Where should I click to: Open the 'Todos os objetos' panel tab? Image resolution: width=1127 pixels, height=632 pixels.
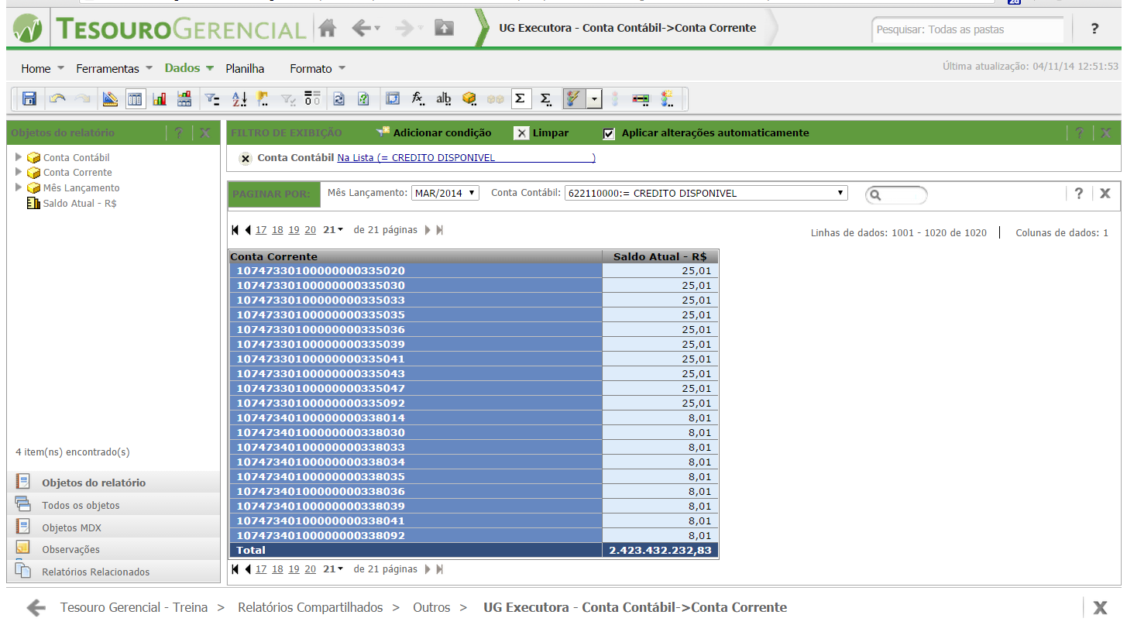point(113,505)
